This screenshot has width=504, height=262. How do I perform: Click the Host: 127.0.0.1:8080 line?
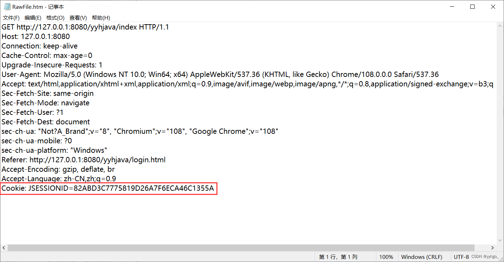(36, 37)
